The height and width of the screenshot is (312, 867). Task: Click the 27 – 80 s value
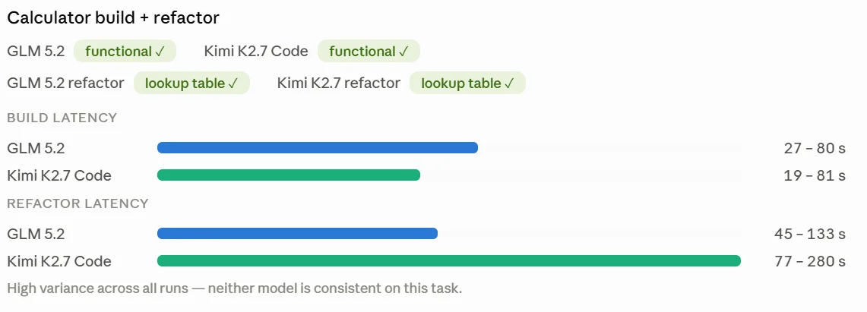point(815,148)
